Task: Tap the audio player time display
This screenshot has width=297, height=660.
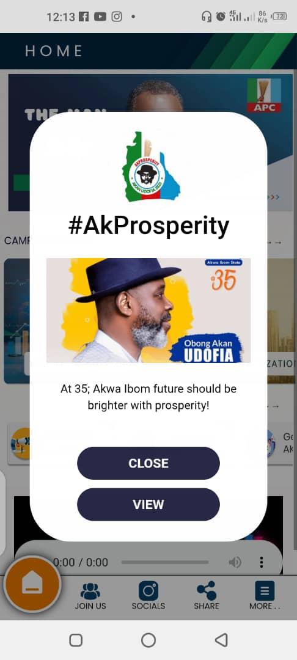Action: click(x=80, y=562)
